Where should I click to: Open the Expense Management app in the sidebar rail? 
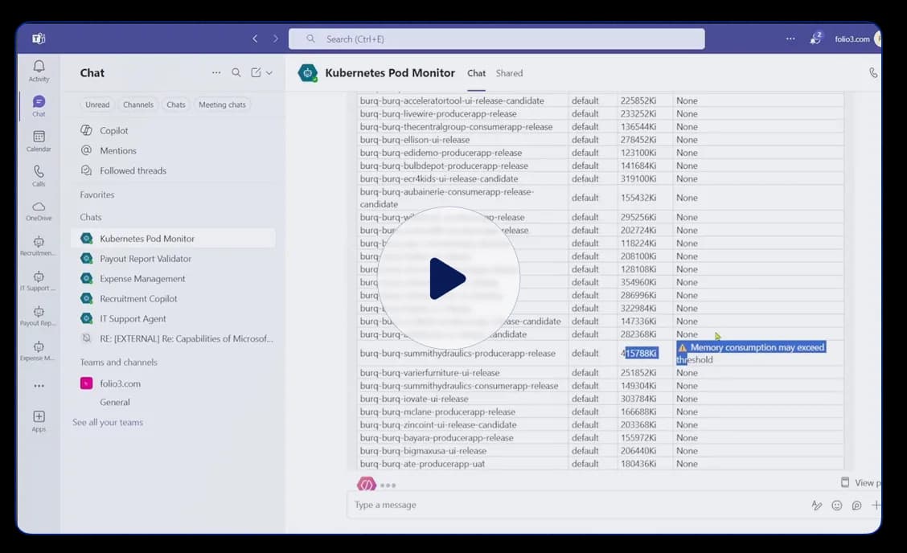coord(39,350)
